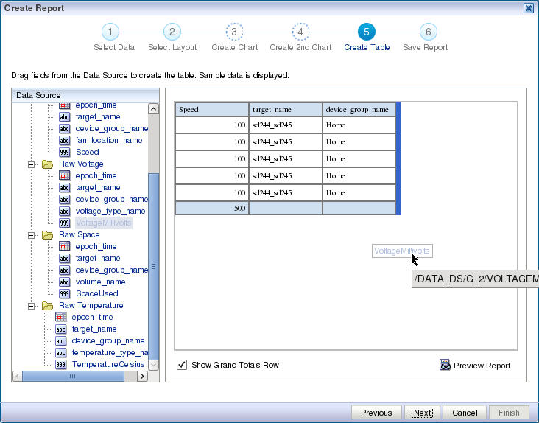Click the Data Source horizontal scrollbar right arrow
This screenshot has width=539, height=423.
click(x=142, y=377)
